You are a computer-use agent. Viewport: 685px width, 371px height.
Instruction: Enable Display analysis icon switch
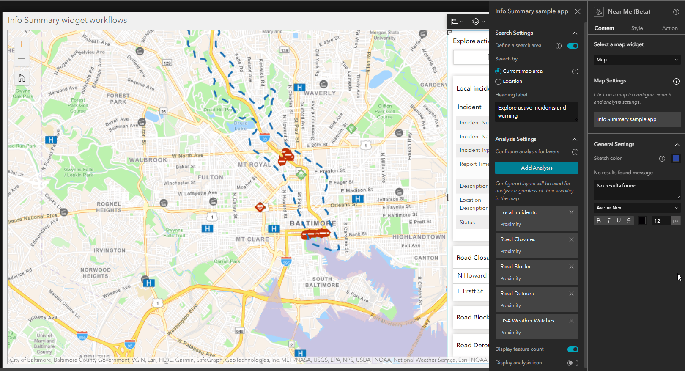pos(573,363)
